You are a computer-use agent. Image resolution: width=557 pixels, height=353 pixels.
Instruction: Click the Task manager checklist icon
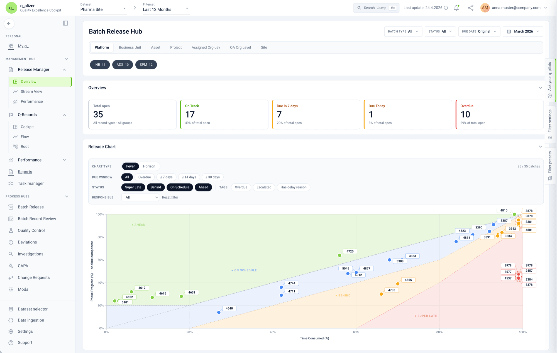pyautogui.click(x=11, y=183)
